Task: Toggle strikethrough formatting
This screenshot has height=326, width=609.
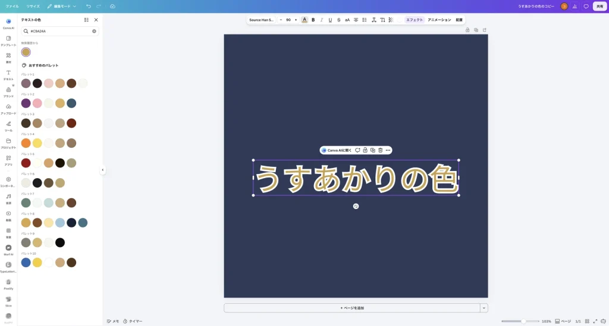Action: [x=338, y=20]
